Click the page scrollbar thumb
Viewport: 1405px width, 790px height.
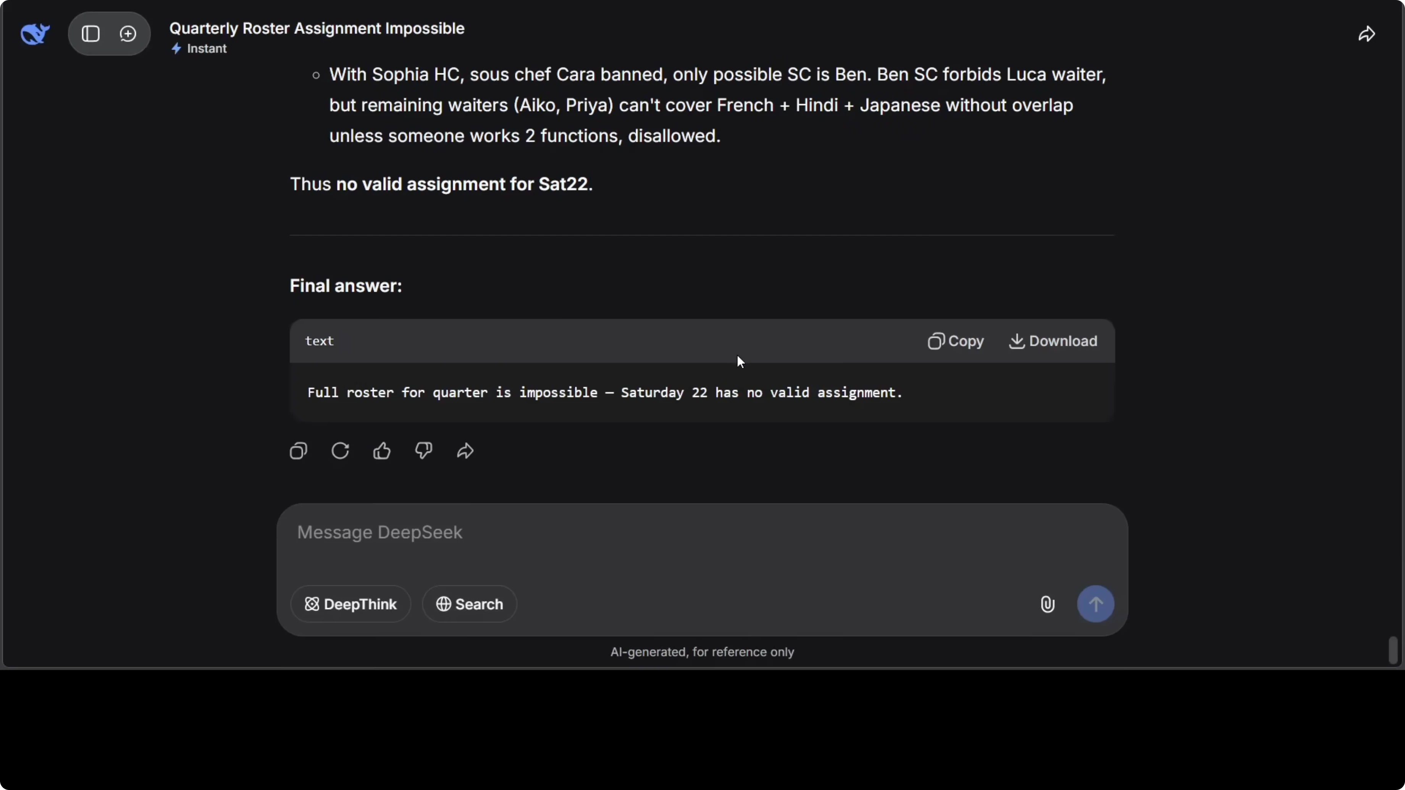(1393, 649)
